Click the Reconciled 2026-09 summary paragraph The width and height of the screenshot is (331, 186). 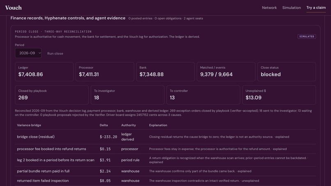(x=163, y=113)
